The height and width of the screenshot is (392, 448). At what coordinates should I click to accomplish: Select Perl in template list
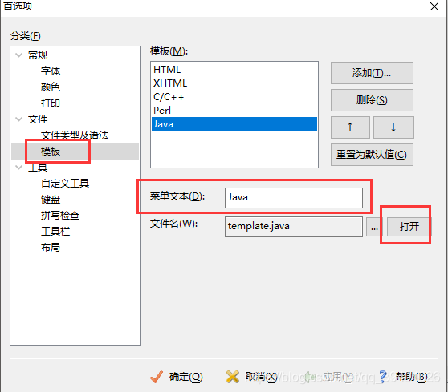tap(234, 110)
